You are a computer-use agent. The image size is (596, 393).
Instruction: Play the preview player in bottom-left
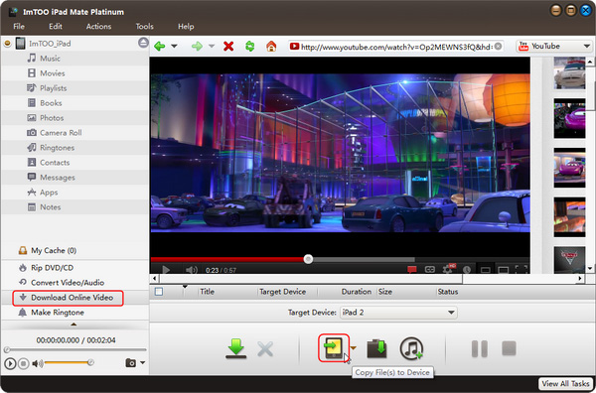point(10,363)
